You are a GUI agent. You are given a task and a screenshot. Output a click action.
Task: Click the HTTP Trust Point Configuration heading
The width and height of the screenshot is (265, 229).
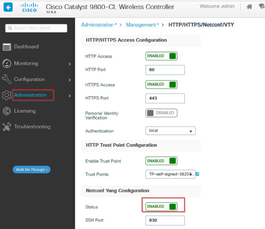pyautogui.click(x=121, y=145)
